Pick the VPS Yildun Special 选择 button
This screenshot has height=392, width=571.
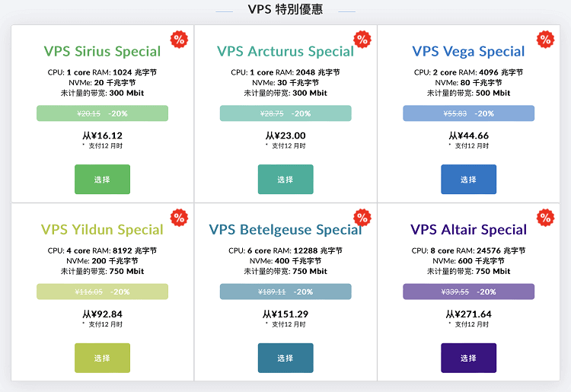102,358
